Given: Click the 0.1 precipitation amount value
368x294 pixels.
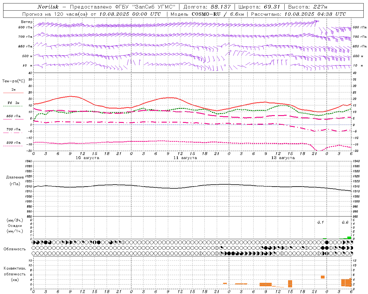Looking at the screenshot, I should (x=321, y=222).
